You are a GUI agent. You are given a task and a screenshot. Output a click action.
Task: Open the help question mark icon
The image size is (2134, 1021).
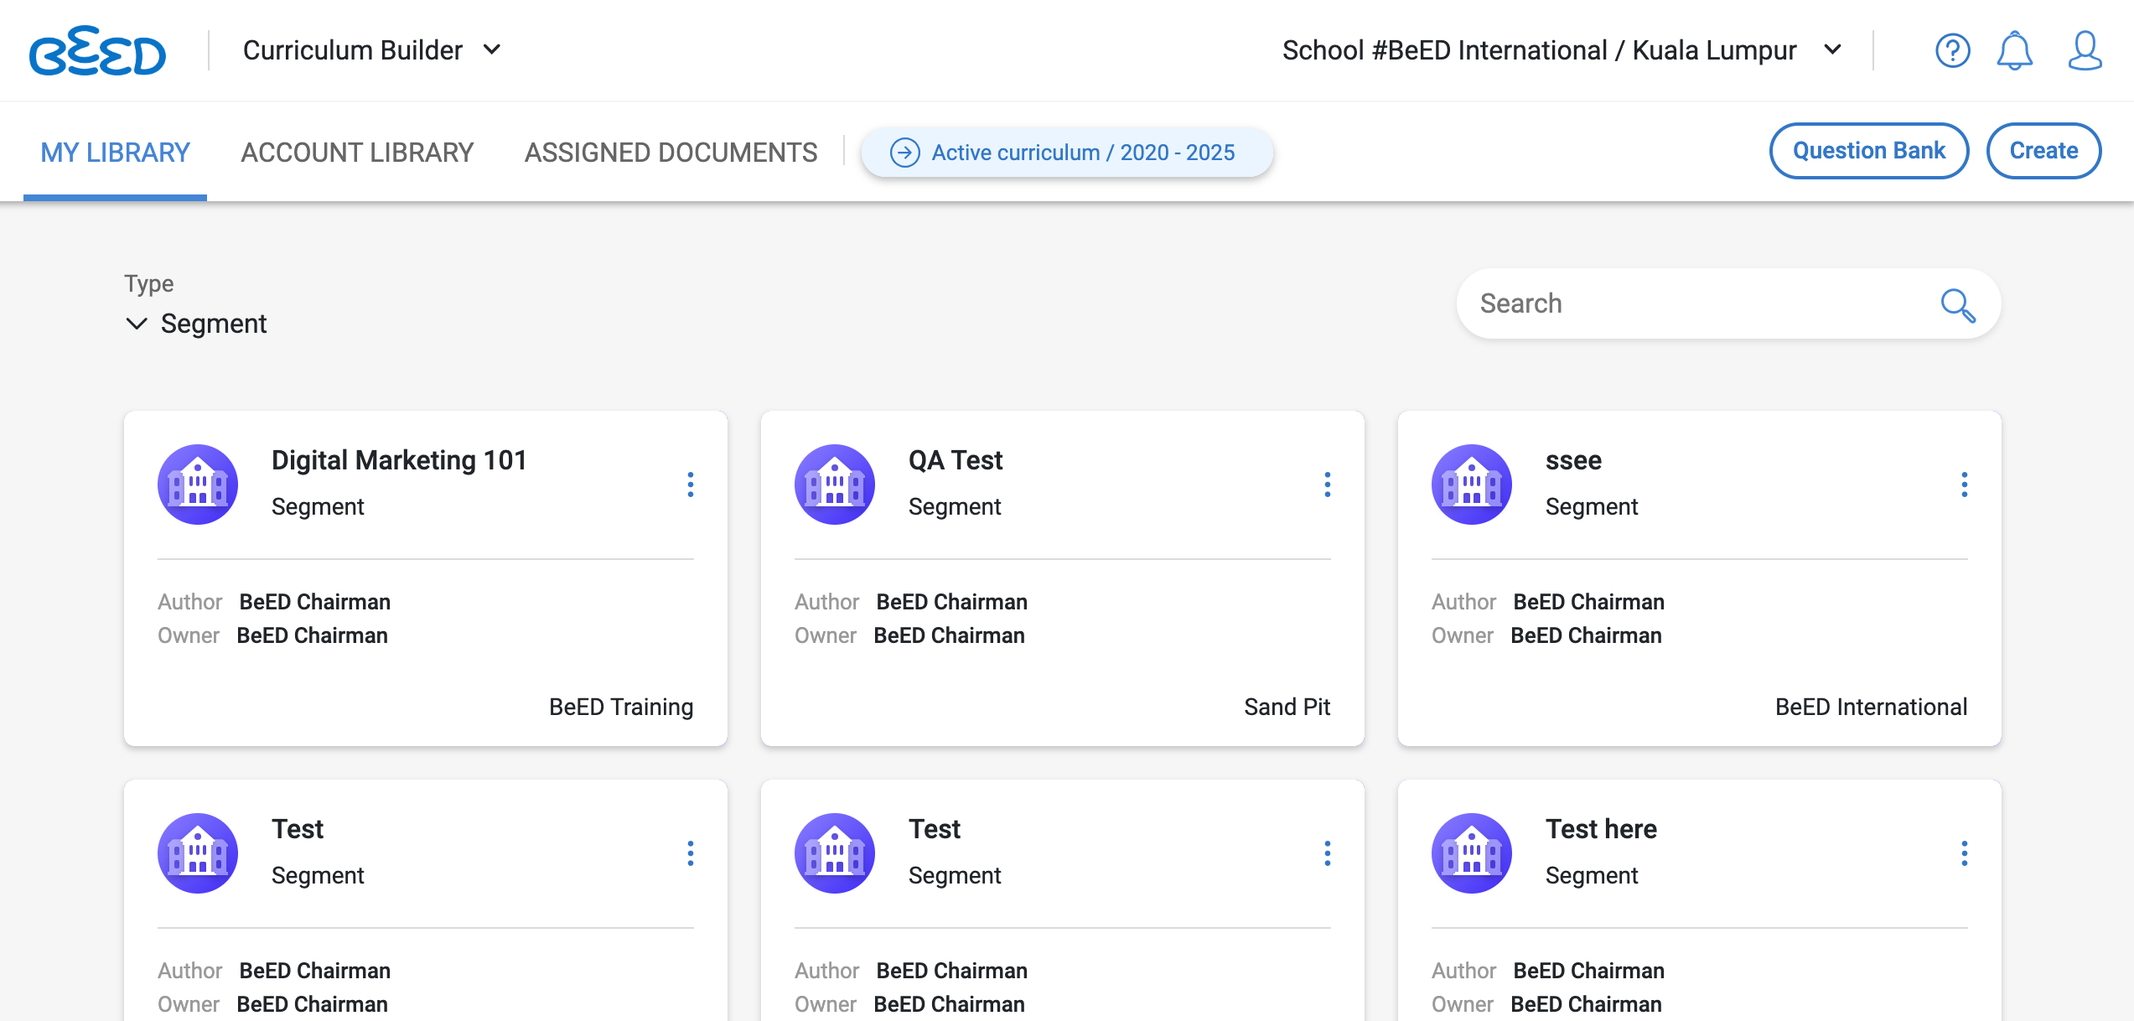coord(1952,50)
